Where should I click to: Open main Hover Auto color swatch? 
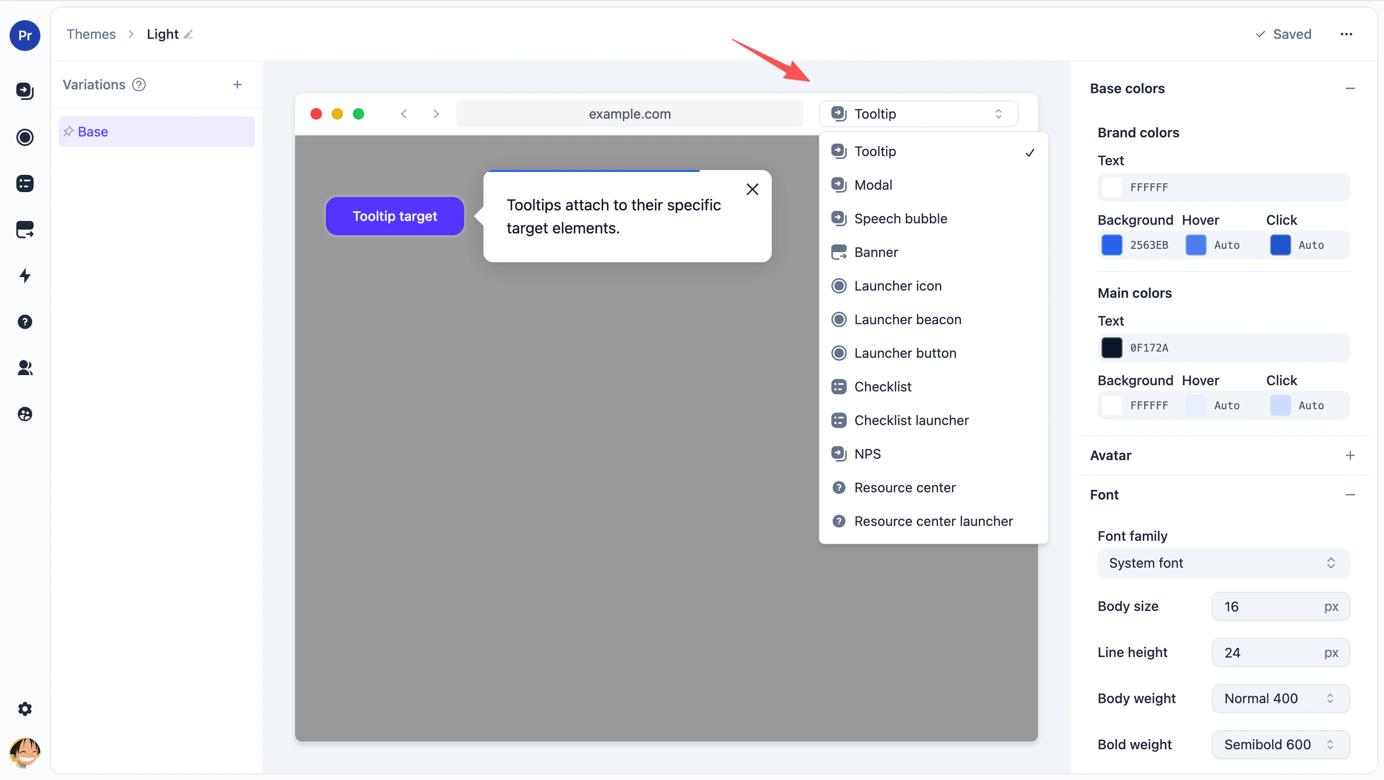(1196, 406)
